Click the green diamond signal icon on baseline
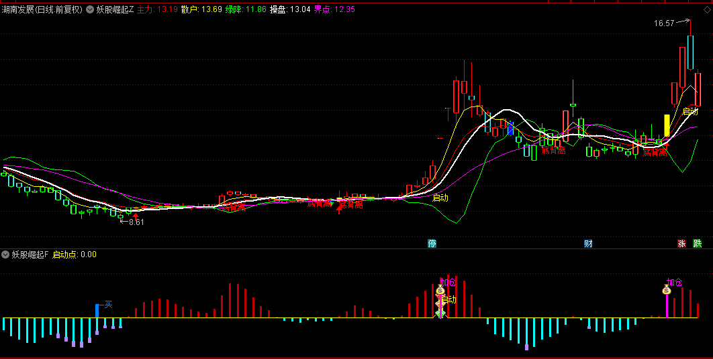The height and width of the screenshot is (359, 713). pyautogui.click(x=440, y=313)
